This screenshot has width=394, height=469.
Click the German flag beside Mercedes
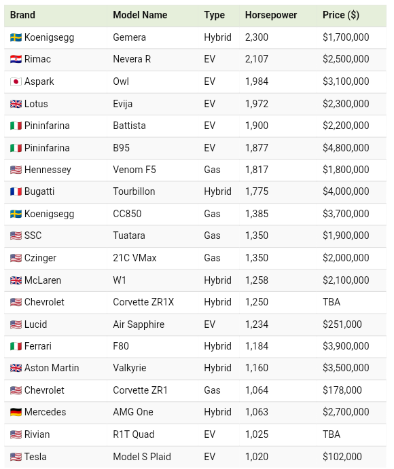click(x=16, y=412)
